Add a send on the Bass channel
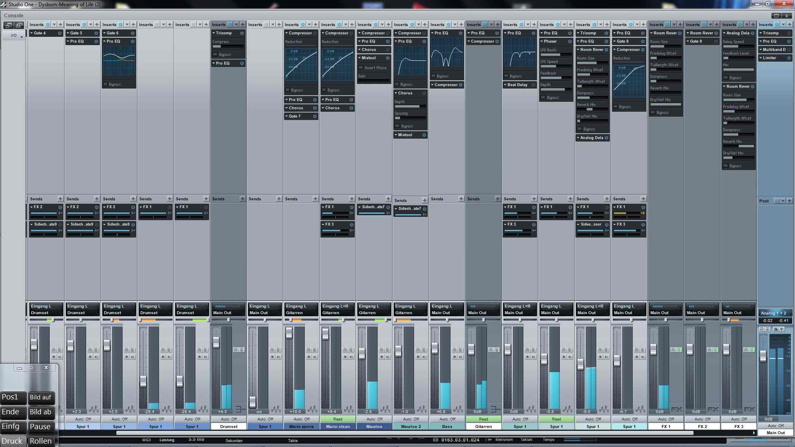Viewport: 795px width, 447px height. tap(461, 199)
